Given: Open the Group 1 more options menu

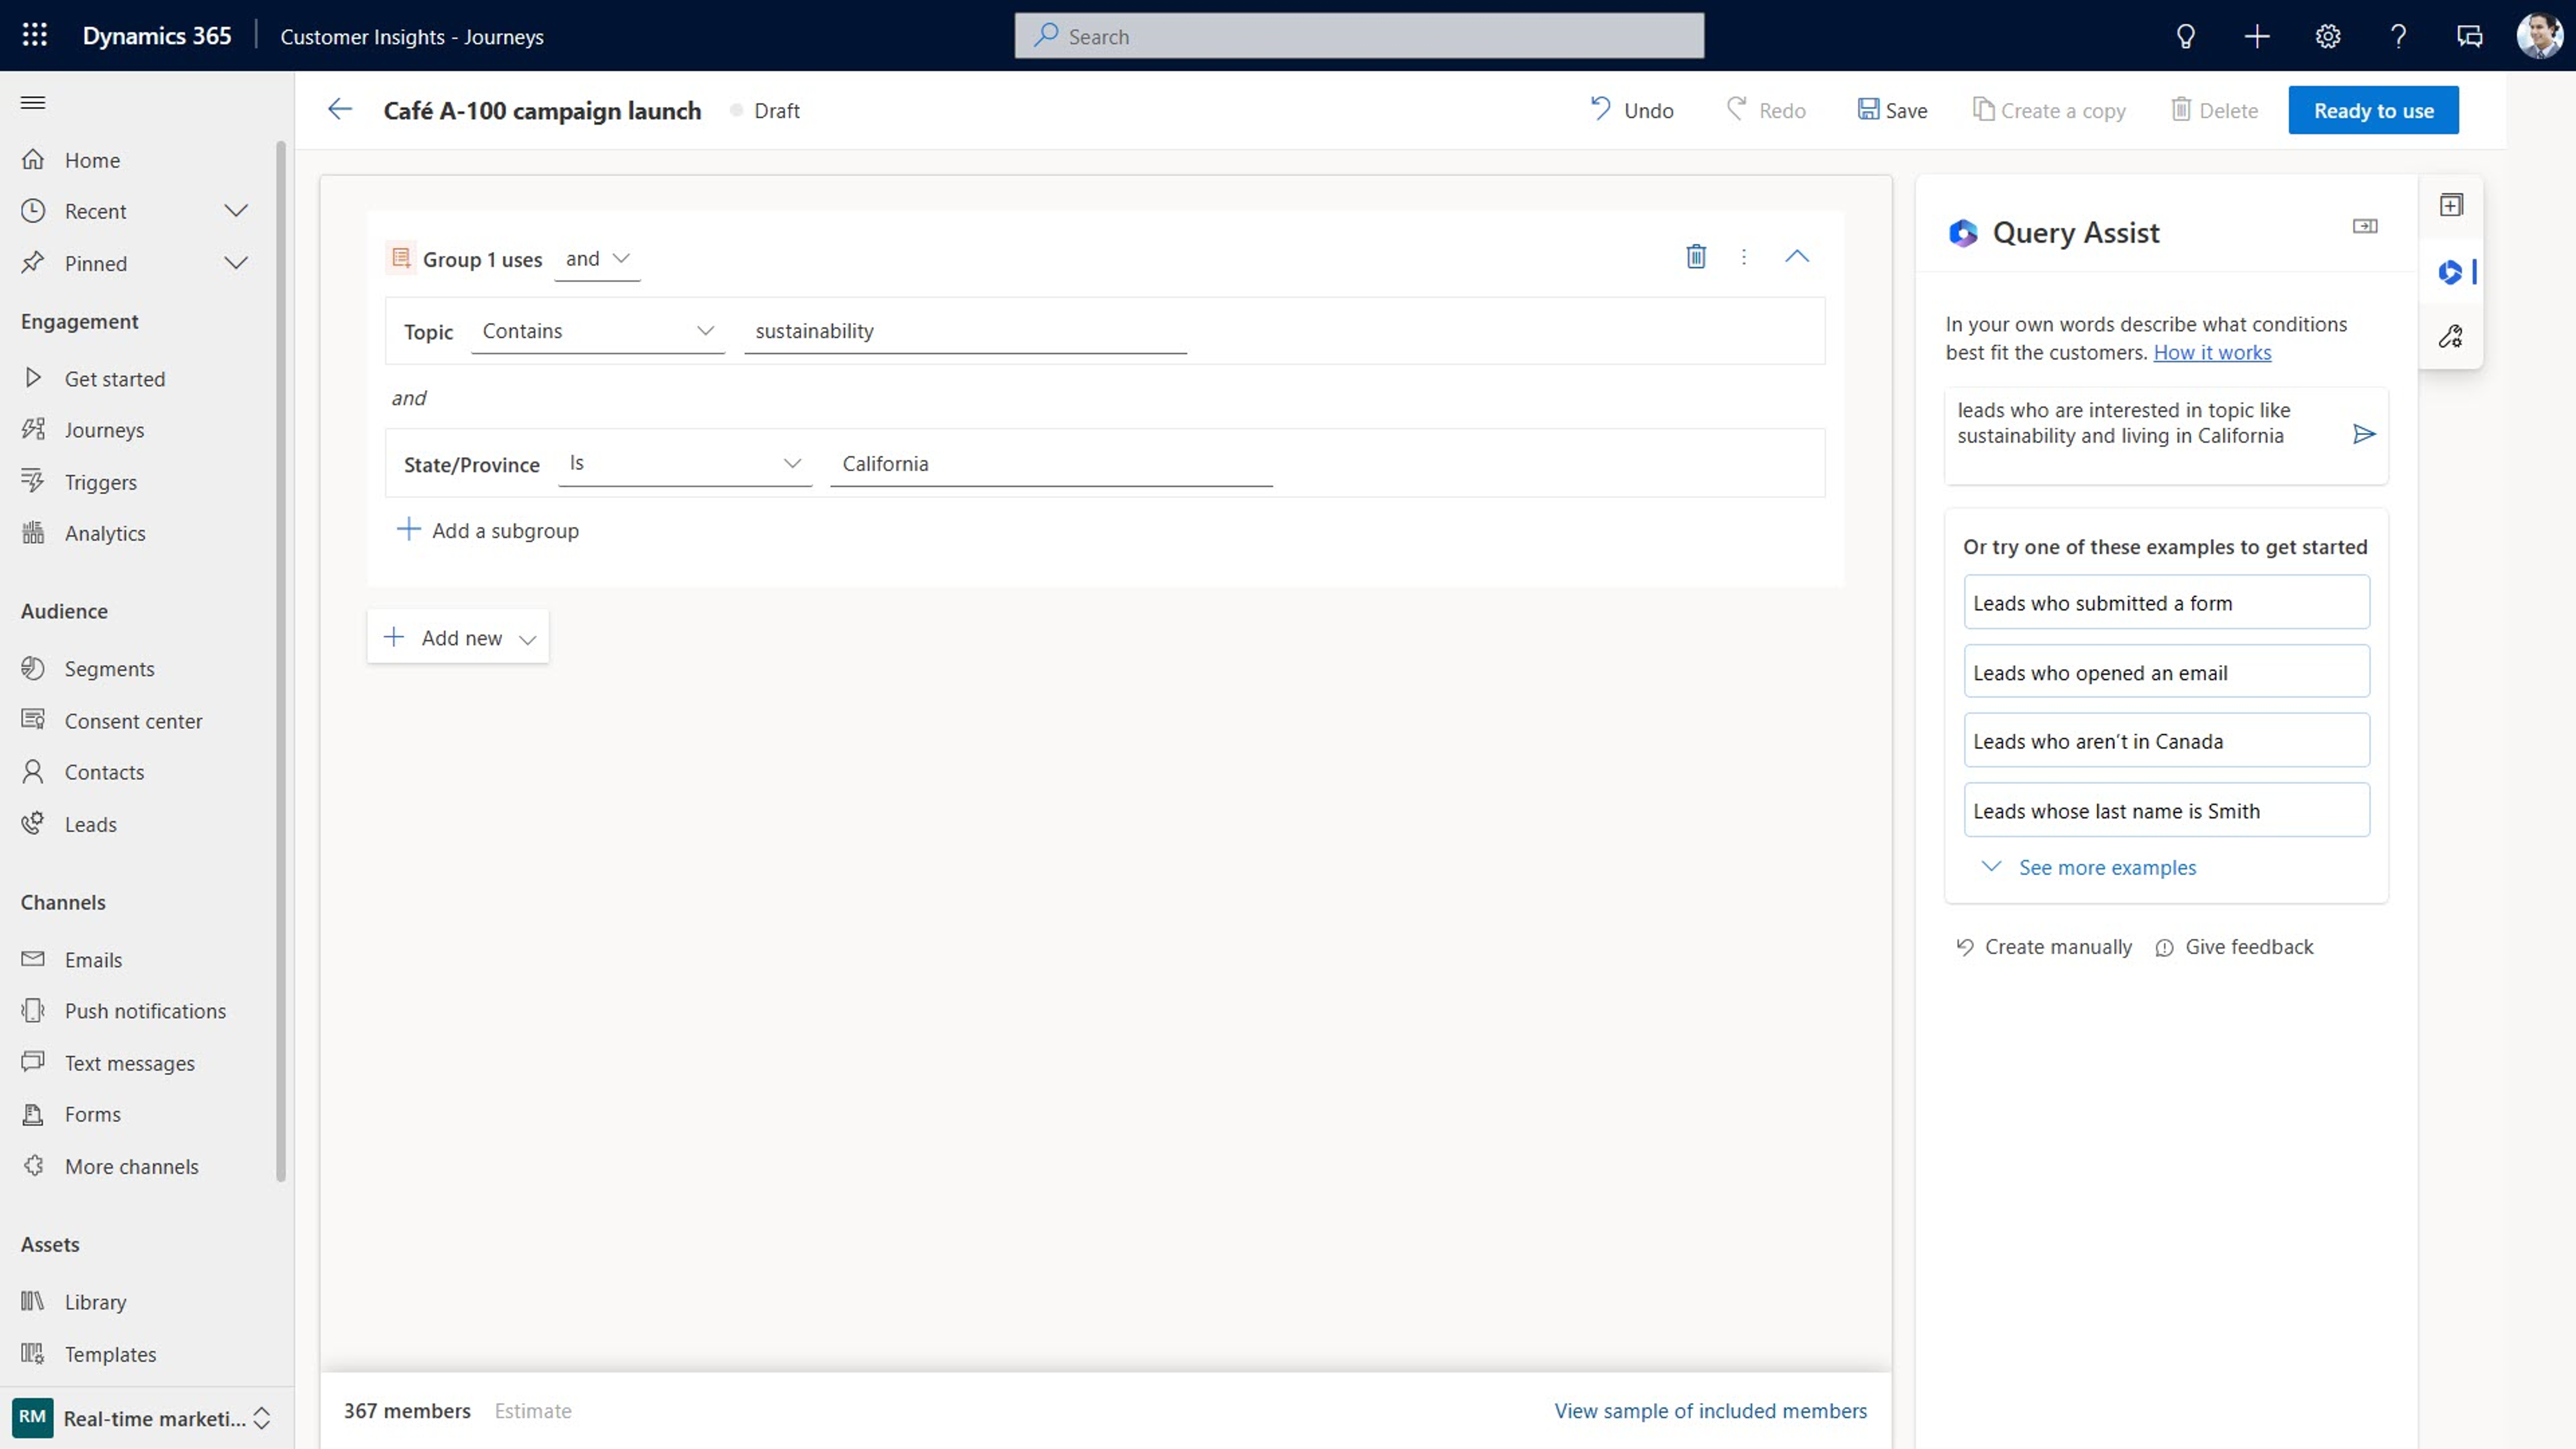Looking at the screenshot, I should tap(1744, 256).
